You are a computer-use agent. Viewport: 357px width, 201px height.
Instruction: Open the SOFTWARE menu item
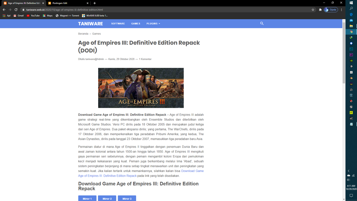coord(118,24)
